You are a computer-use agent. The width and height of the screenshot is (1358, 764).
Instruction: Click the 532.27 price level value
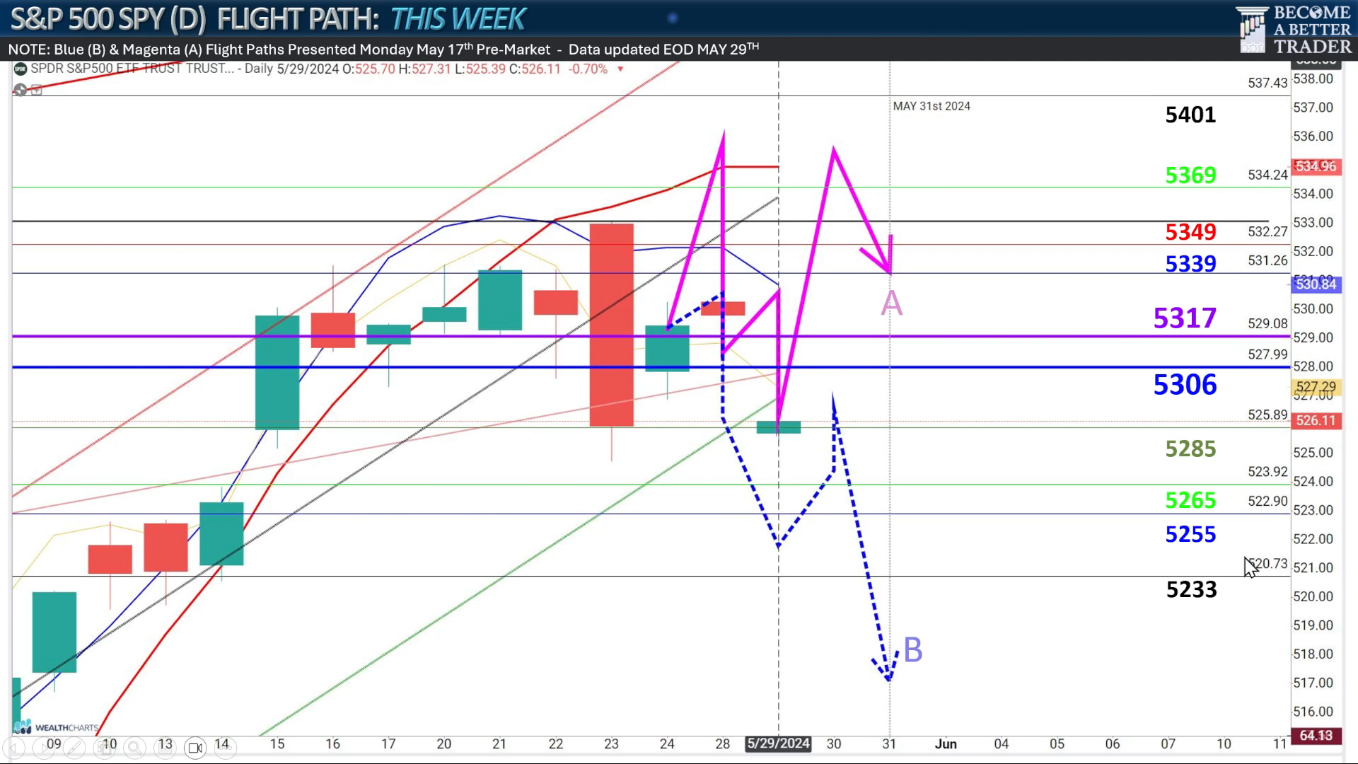[x=1267, y=231]
